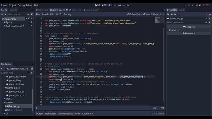Open Search Help

coord(150,14)
